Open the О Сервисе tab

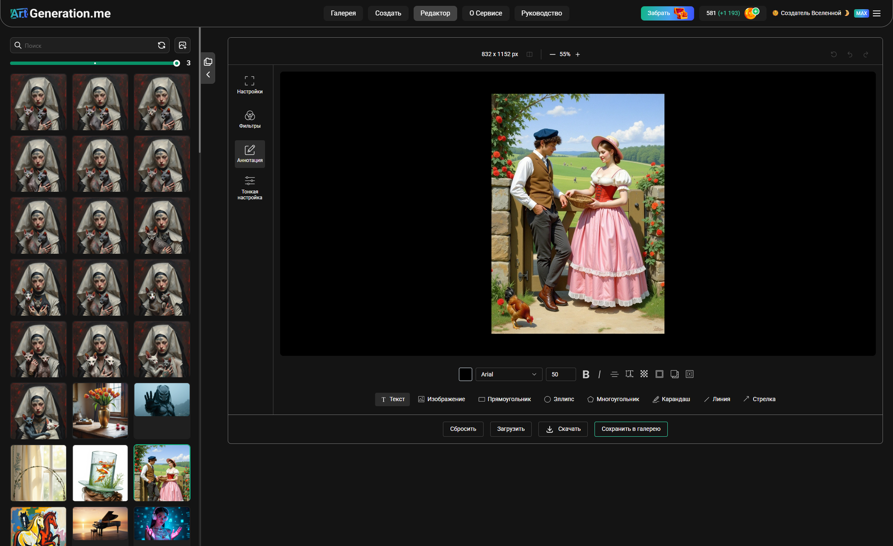(486, 13)
